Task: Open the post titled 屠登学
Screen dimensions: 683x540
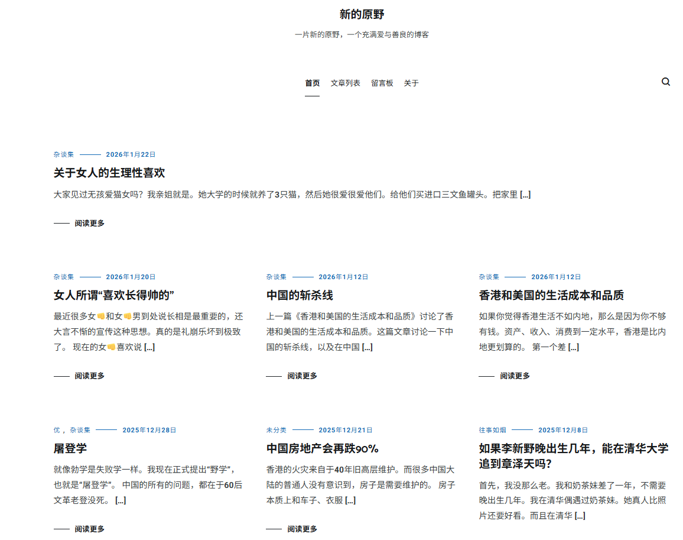Action: [70, 448]
